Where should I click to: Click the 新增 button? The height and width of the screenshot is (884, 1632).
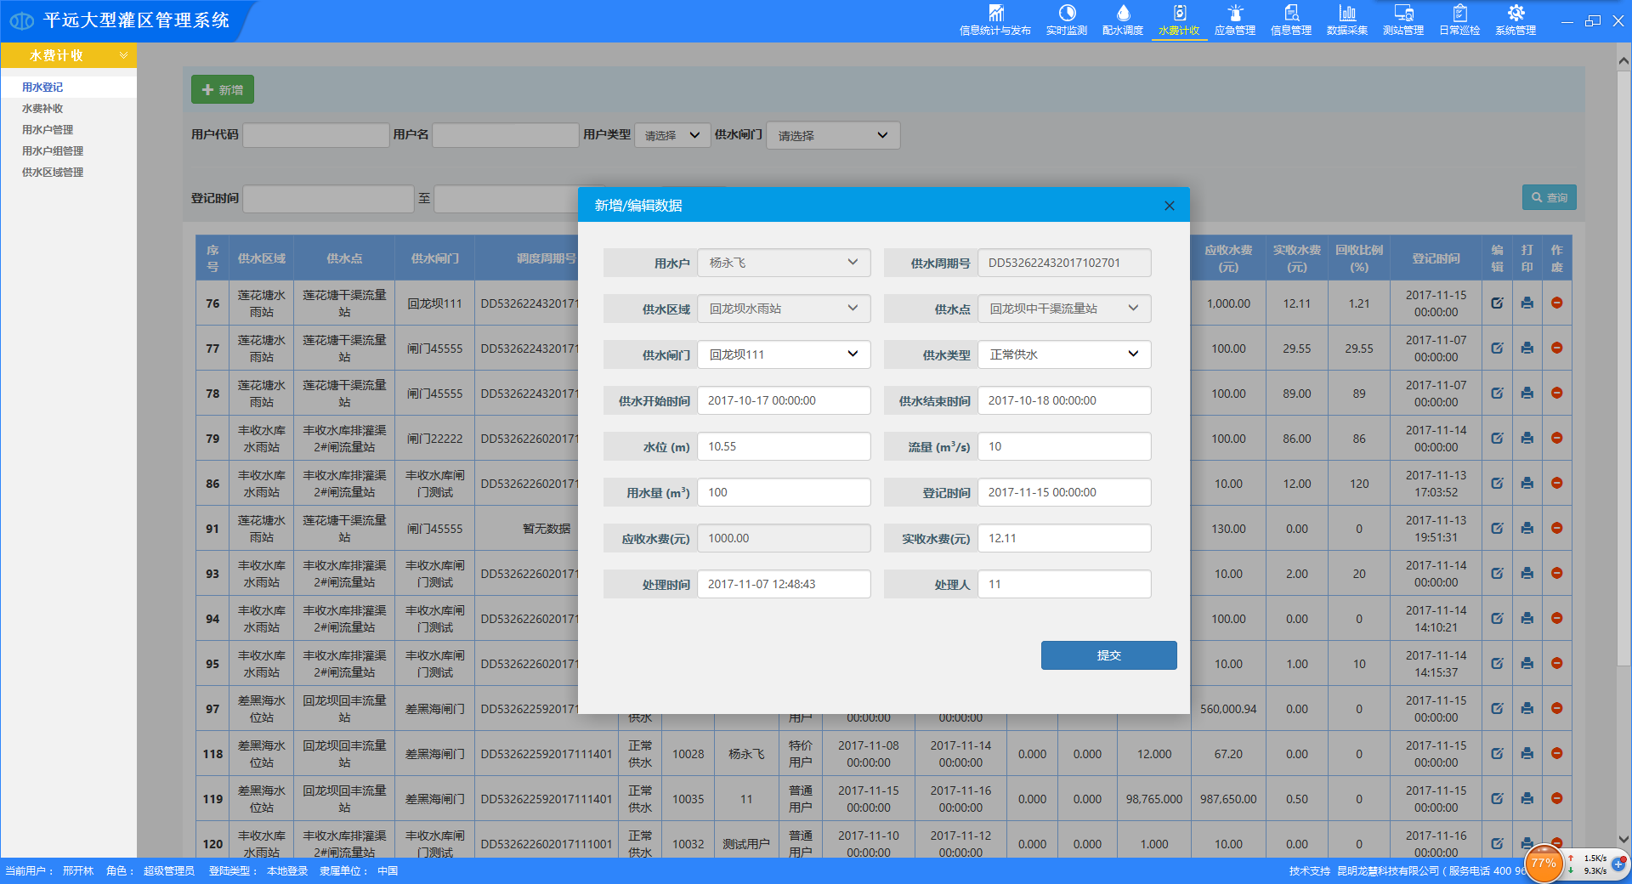(x=223, y=89)
